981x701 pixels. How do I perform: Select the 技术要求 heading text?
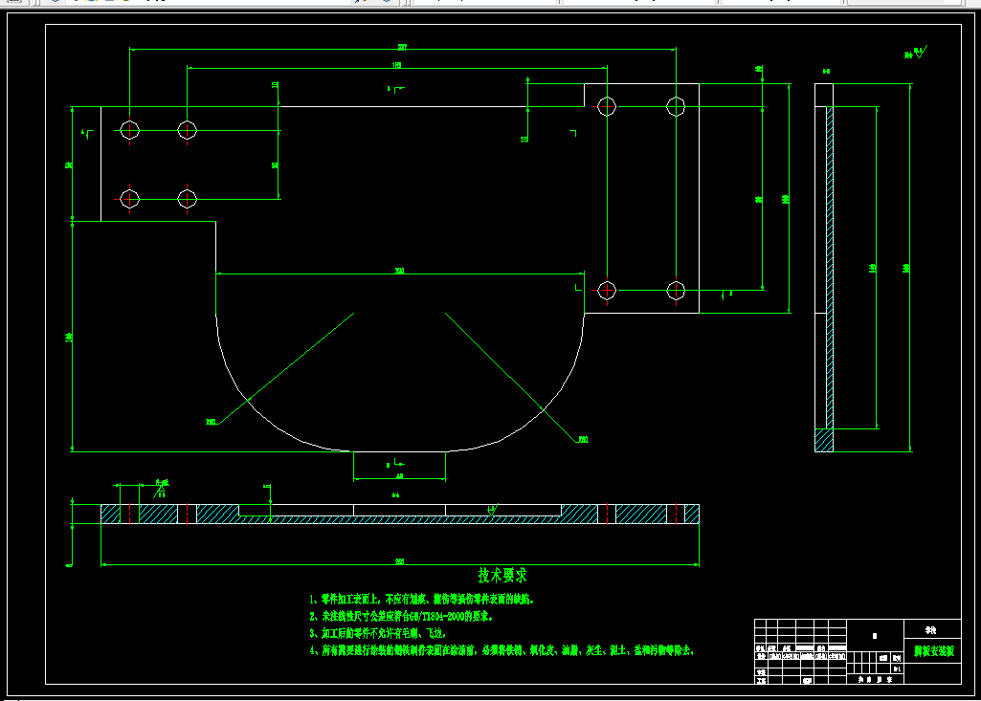pyautogui.click(x=502, y=576)
